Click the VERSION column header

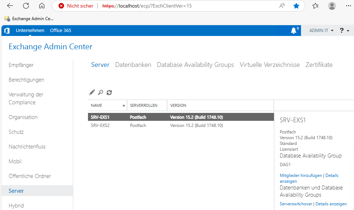pos(220,105)
